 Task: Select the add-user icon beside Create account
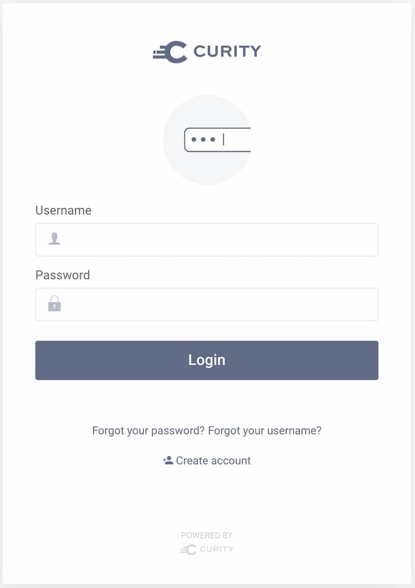pyautogui.click(x=168, y=460)
